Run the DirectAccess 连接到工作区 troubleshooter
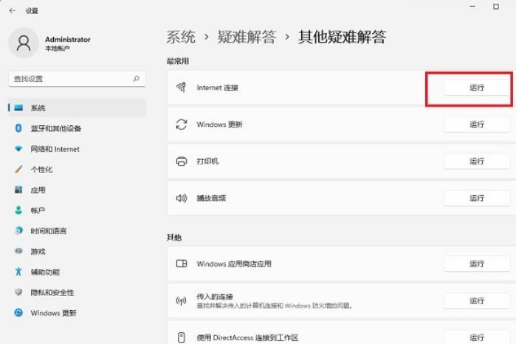The image size is (516, 344). [x=477, y=337]
